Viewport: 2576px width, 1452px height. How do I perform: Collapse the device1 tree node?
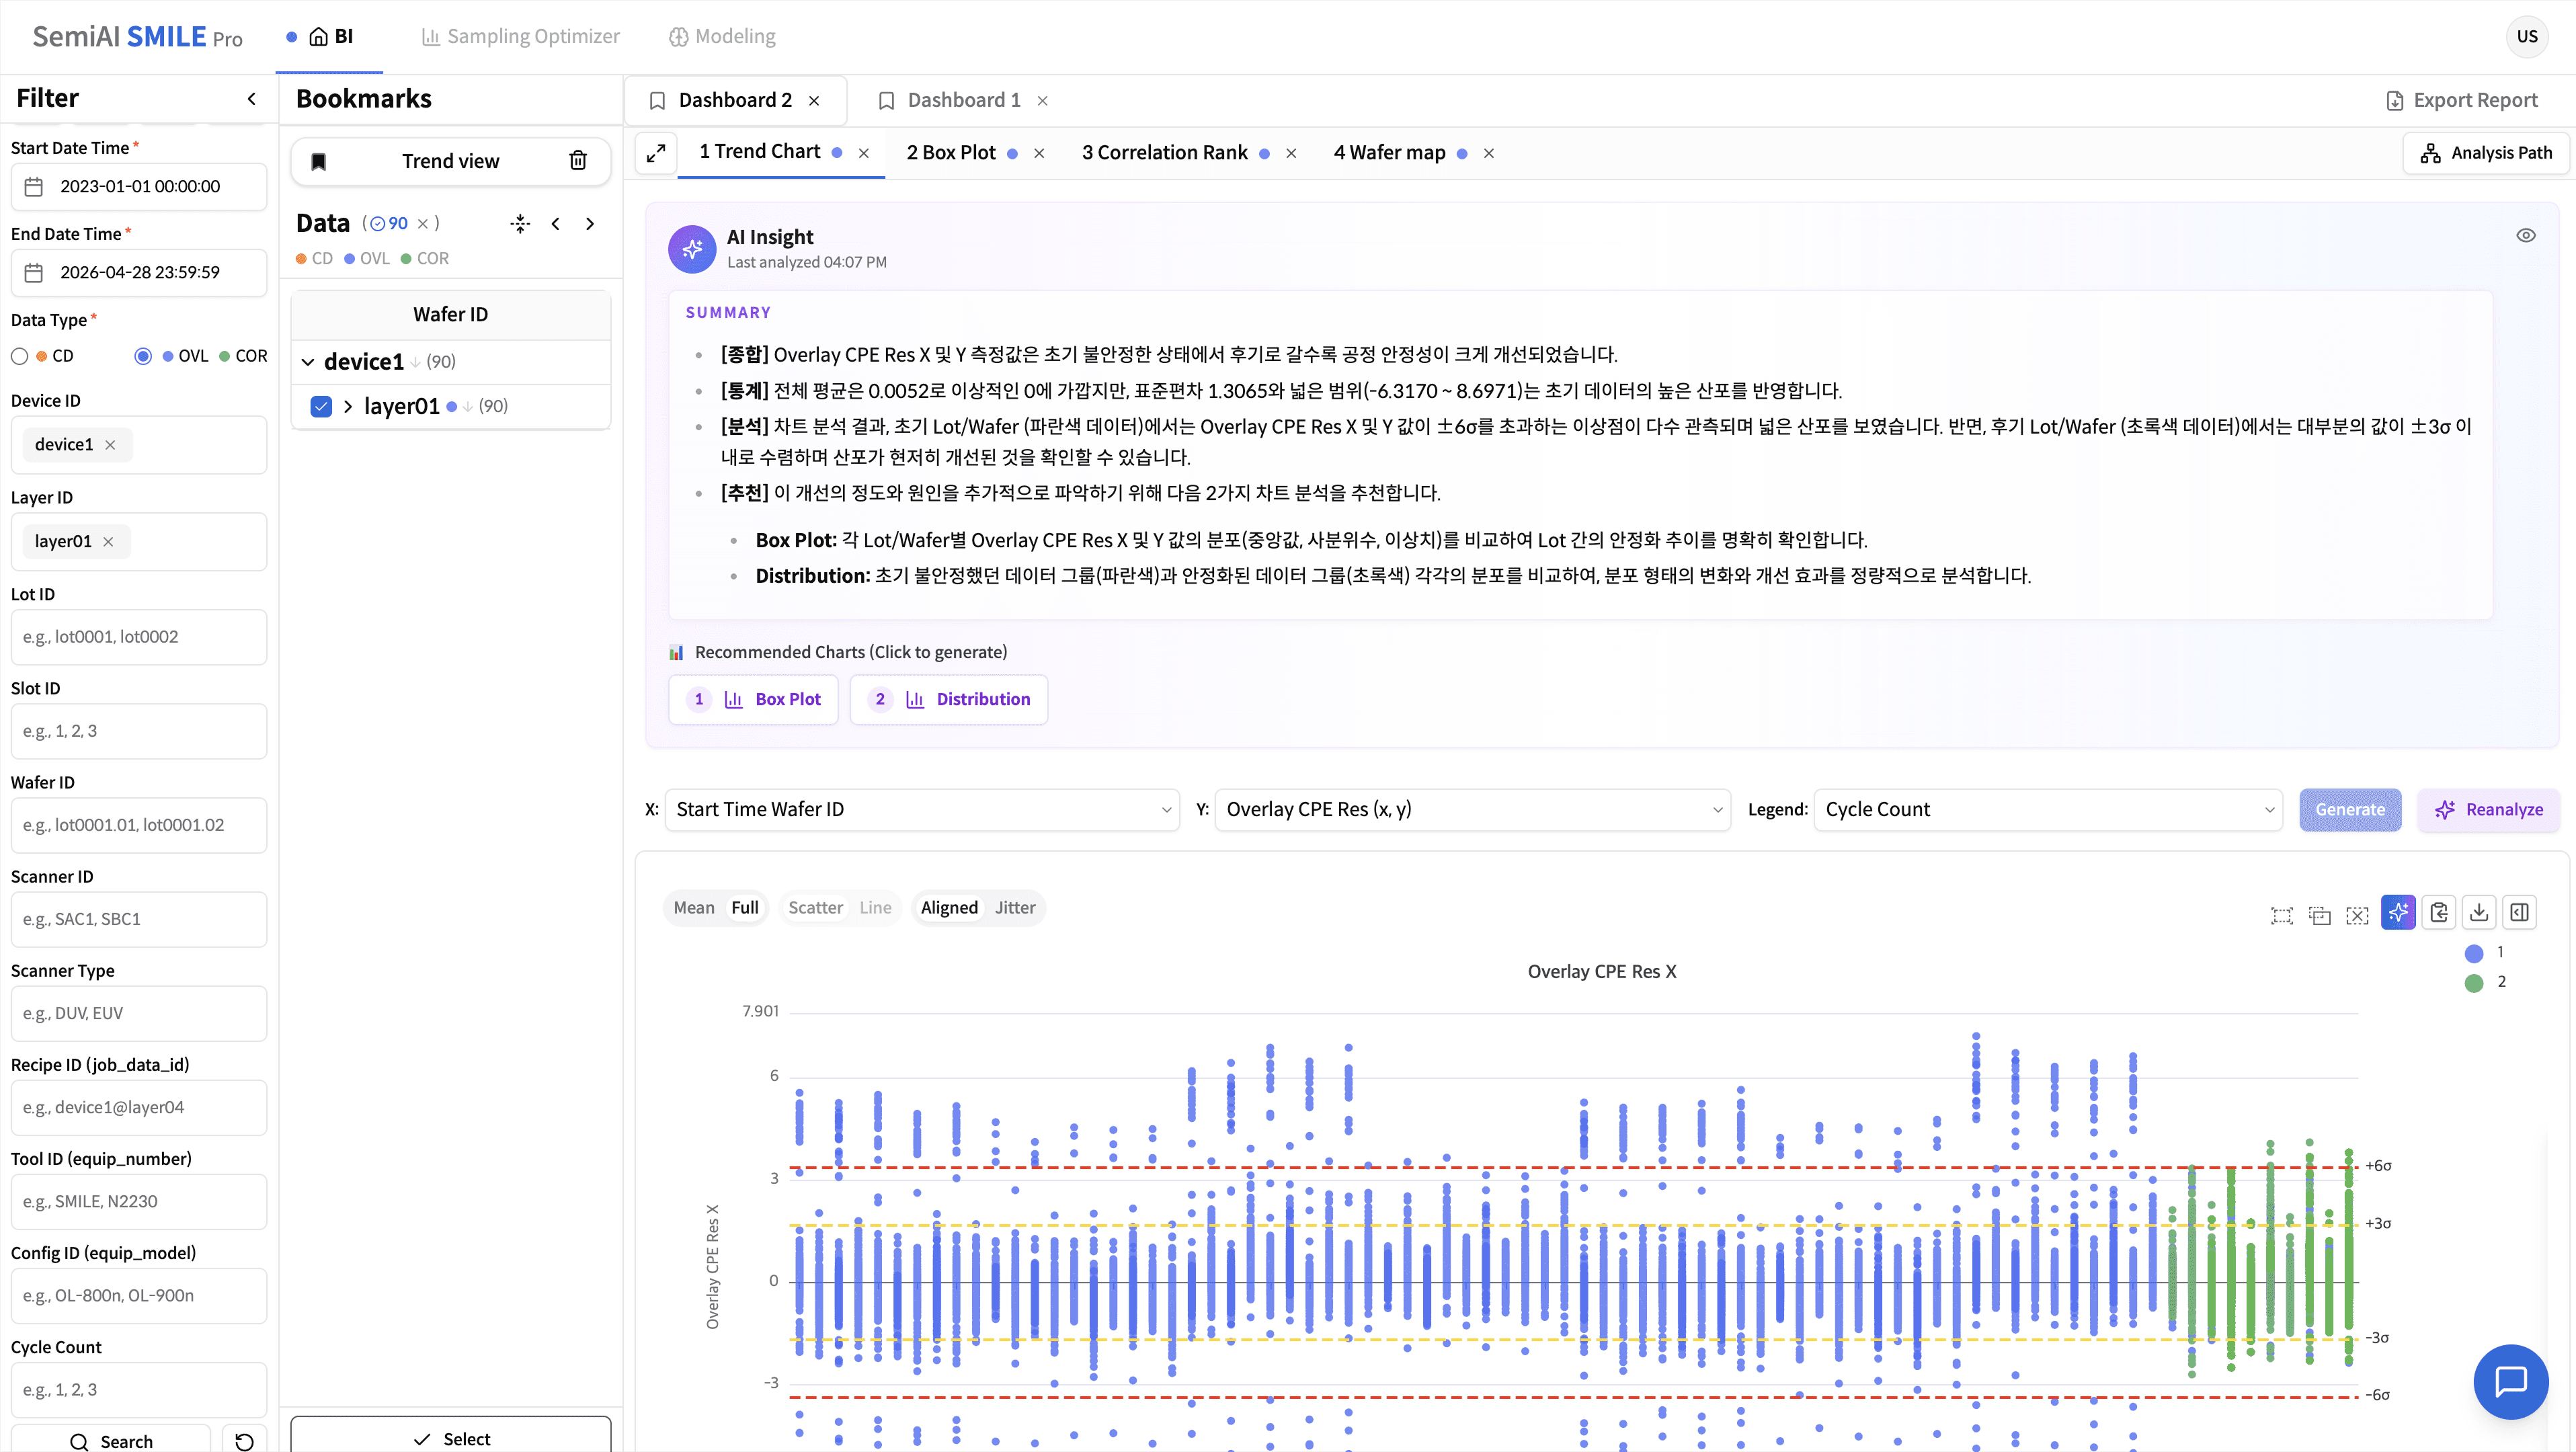pyautogui.click(x=308, y=362)
